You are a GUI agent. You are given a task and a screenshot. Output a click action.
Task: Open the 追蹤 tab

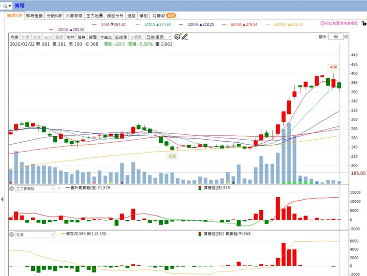pos(131,16)
